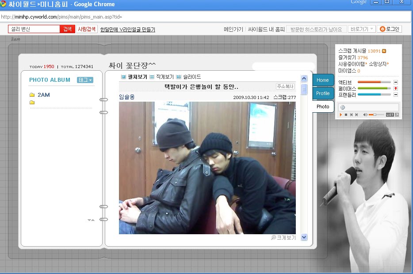Screen dimensions: 413x274
Task: Click the orange 액티브 progress bar
Action: tap(374, 82)
